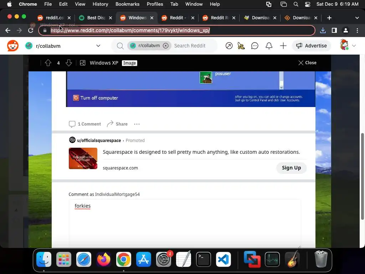The width and height of the screenshot is (365, 274).
Task: Open Terminal from the Dock
Action: coord(204,259)
